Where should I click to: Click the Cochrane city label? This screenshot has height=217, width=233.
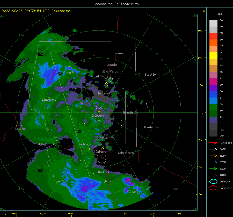point(85,144)
